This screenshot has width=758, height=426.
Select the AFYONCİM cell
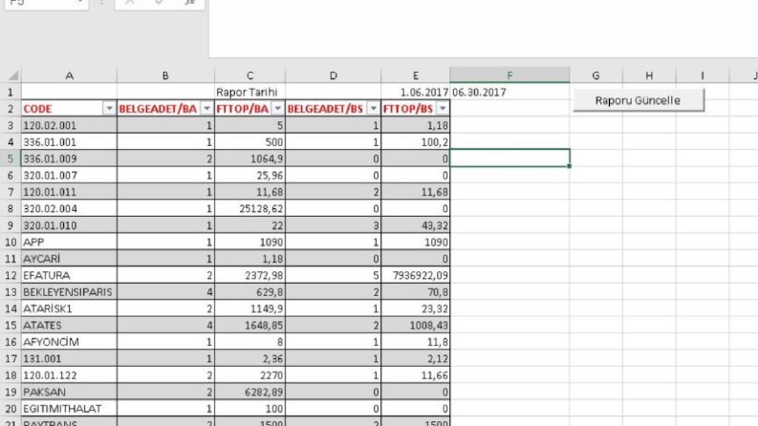69,342
